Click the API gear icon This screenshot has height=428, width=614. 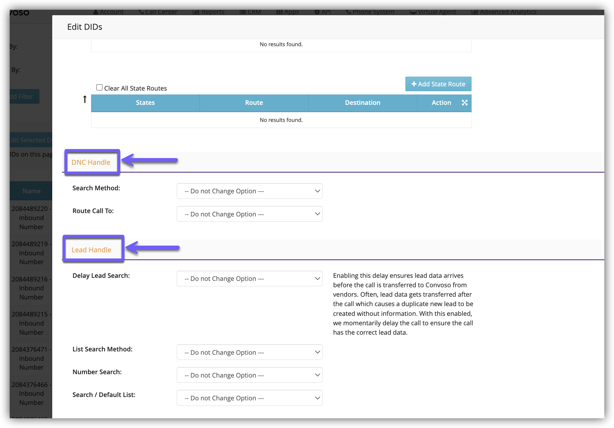317,12
